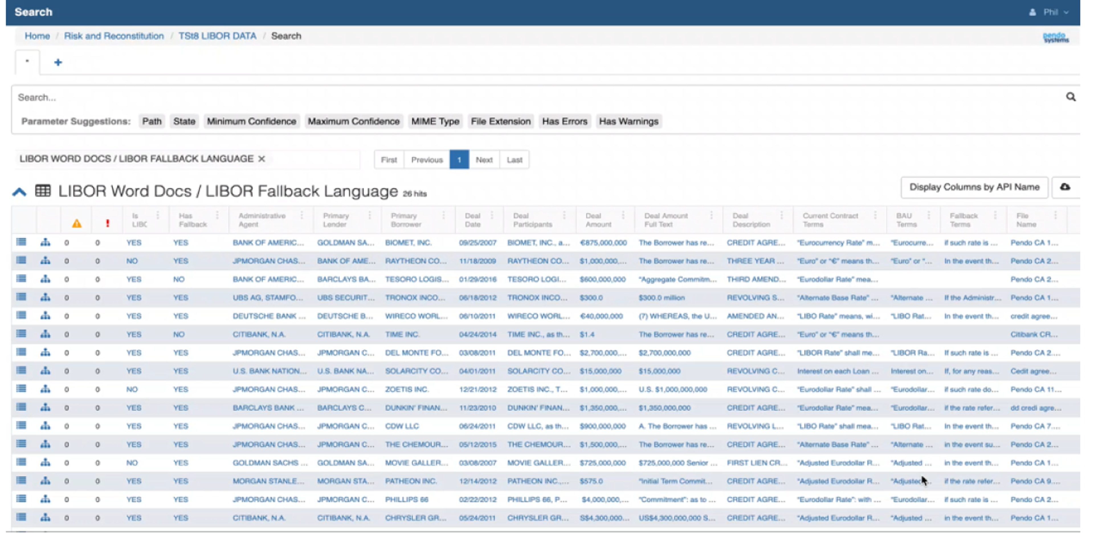Open details list icon for TRONOX row
This screenshot has height=552, width=1094.
(x=21, y=297)
